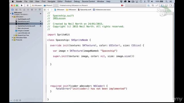The height and width of the screenshot is (103, 184).
Task: Expand the Products group
Action: tap(12, 40)
